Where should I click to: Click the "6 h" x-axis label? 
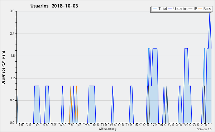(x=62, y=125)
